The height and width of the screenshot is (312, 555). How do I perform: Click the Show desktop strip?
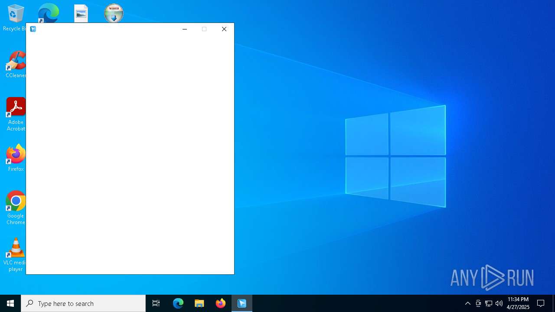point(554,303)
